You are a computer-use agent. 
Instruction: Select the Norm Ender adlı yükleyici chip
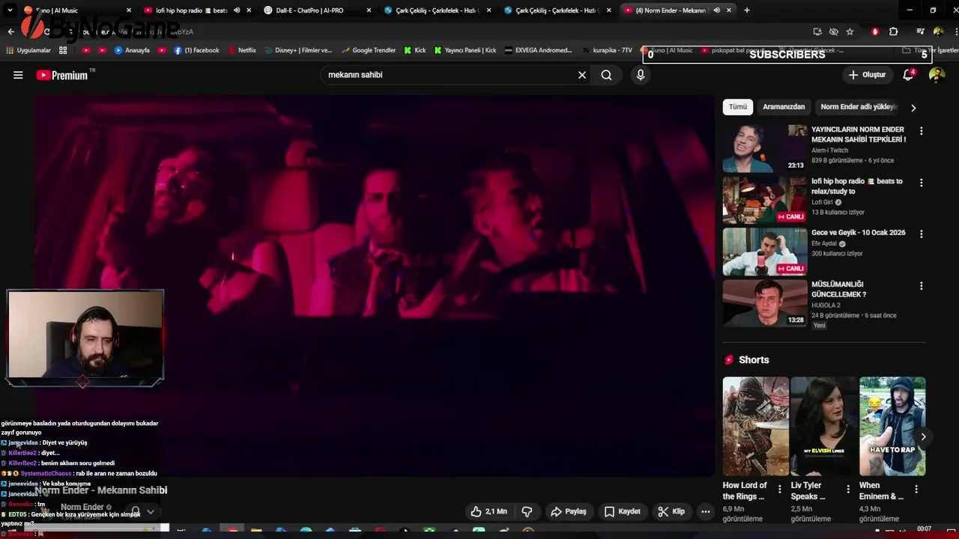859,107
